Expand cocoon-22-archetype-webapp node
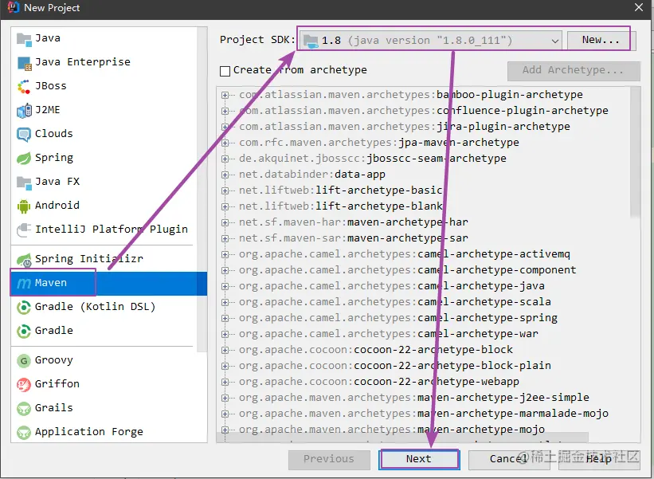This screenshot has width=654, height=479. click(x=225, y=383)
